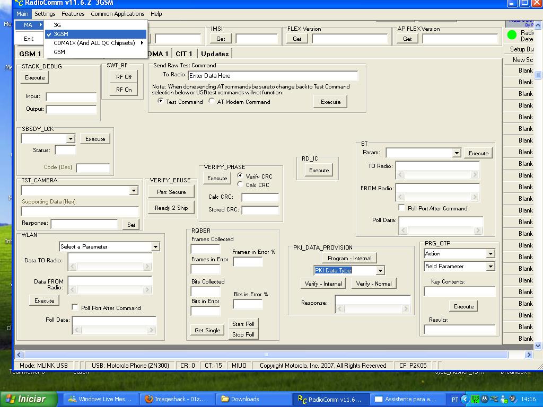Open the Features menu
Screen dimensions: 543x407
[73, 14]
